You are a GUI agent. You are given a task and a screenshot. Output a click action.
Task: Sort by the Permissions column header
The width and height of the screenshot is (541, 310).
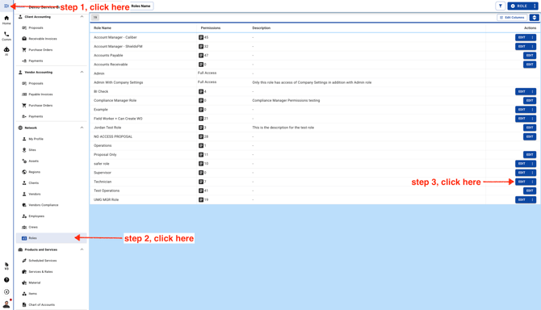pyautogui.click(x=211, y=28)
